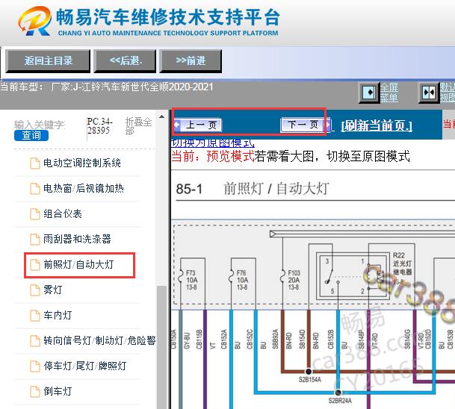The width and height of the screenshot is (455, 409).
Task: Click the 返回主目录 button
Action: [48, 61]
